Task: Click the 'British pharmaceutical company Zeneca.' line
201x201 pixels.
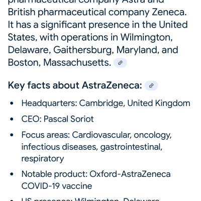Action: pyautogui.click(x=97, y=13)
